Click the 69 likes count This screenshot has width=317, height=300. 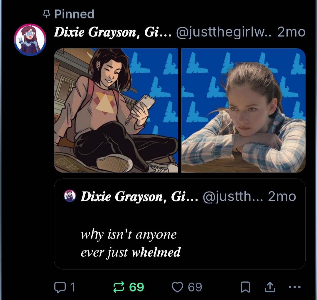(195, 287)
